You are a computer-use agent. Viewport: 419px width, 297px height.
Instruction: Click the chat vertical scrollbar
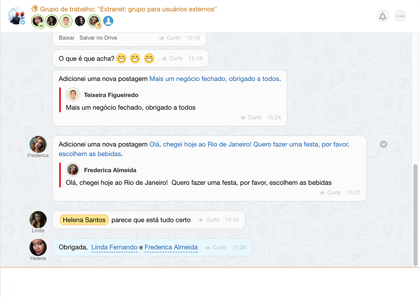point(415,214)
